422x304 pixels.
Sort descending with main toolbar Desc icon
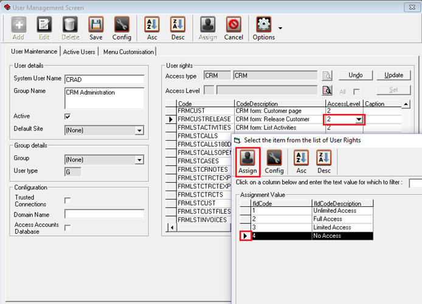point(178,25)
